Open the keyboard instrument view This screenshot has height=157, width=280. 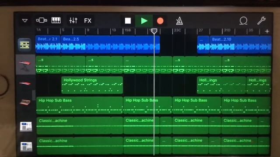click(x=56, y=20)
